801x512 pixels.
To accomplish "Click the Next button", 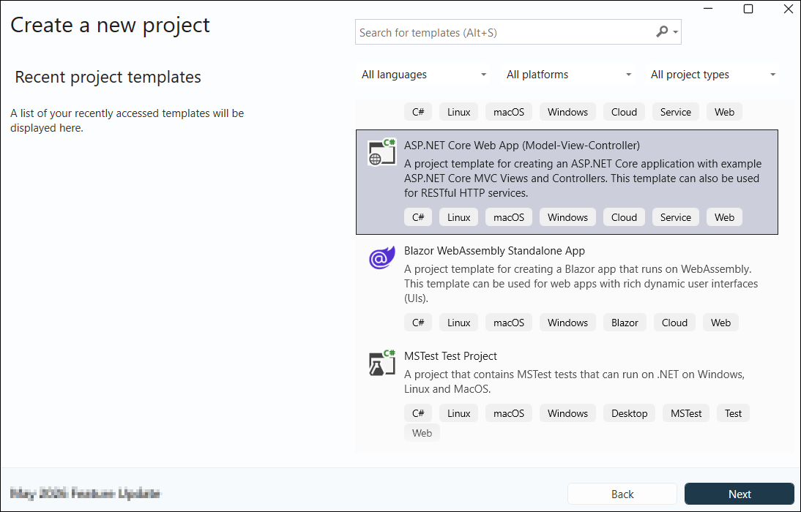I will click(x=739, y=494).
